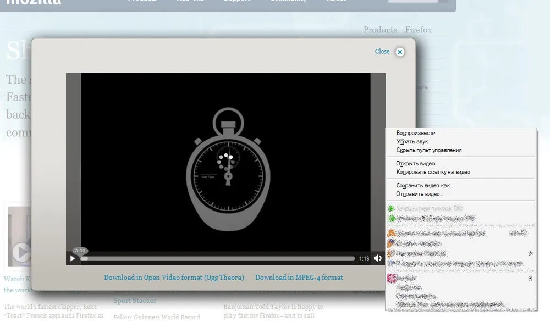Open the Products breadcrumb link

(380, 30)
